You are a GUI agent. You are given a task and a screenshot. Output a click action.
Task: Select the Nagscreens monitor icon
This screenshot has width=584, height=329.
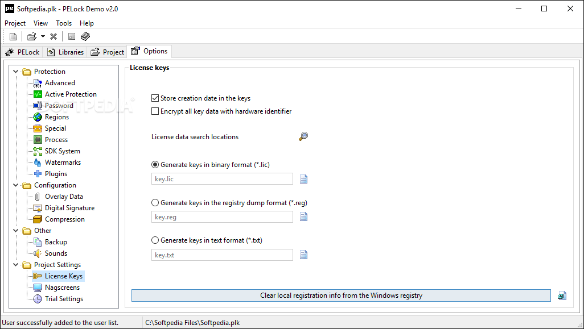tap(38, 288)
